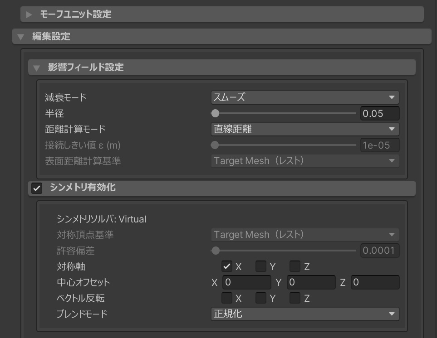
Task: Open the 減衰モード dropdown
Action: pyautogui.click(x=304, y=97)
